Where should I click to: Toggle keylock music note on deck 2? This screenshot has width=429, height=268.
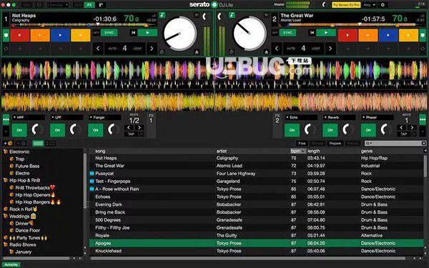click(x=232, y=15)
